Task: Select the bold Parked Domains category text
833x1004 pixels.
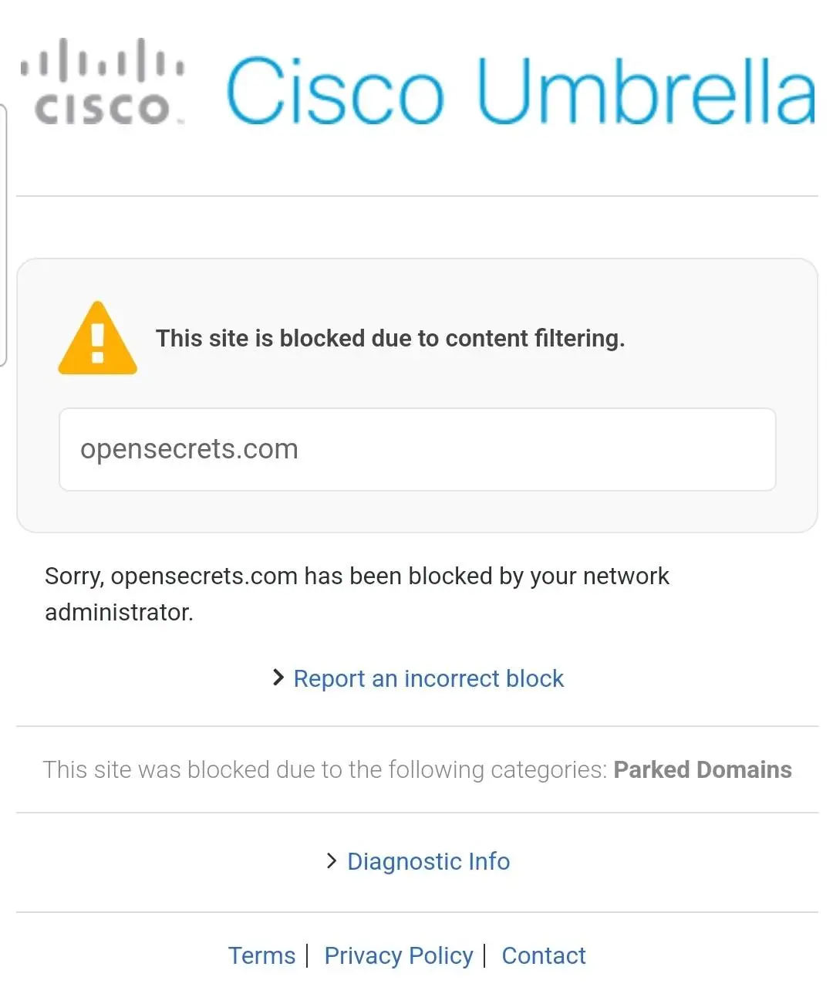Action: [x=702, y=769]
